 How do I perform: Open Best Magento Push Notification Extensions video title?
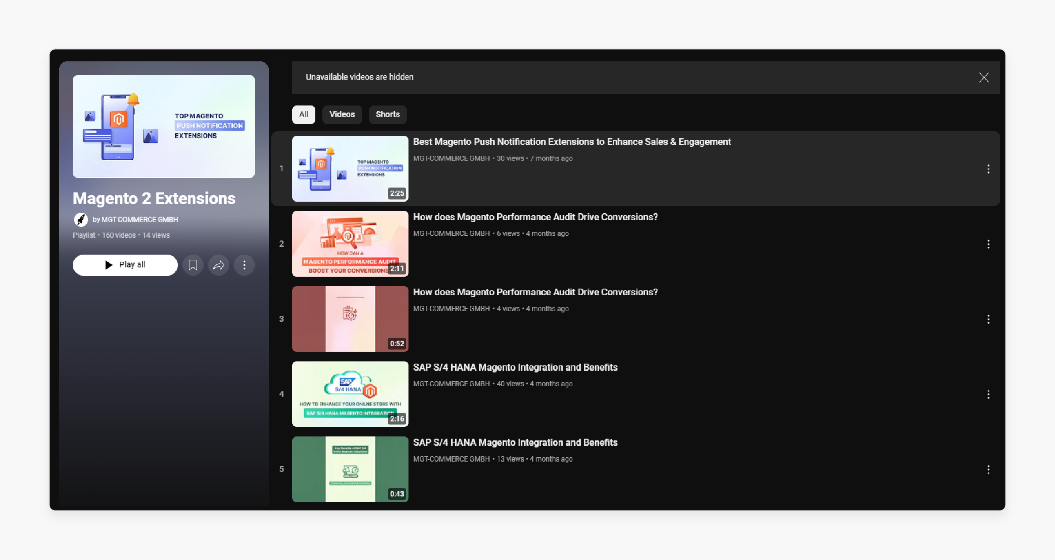tap(572, 142)
